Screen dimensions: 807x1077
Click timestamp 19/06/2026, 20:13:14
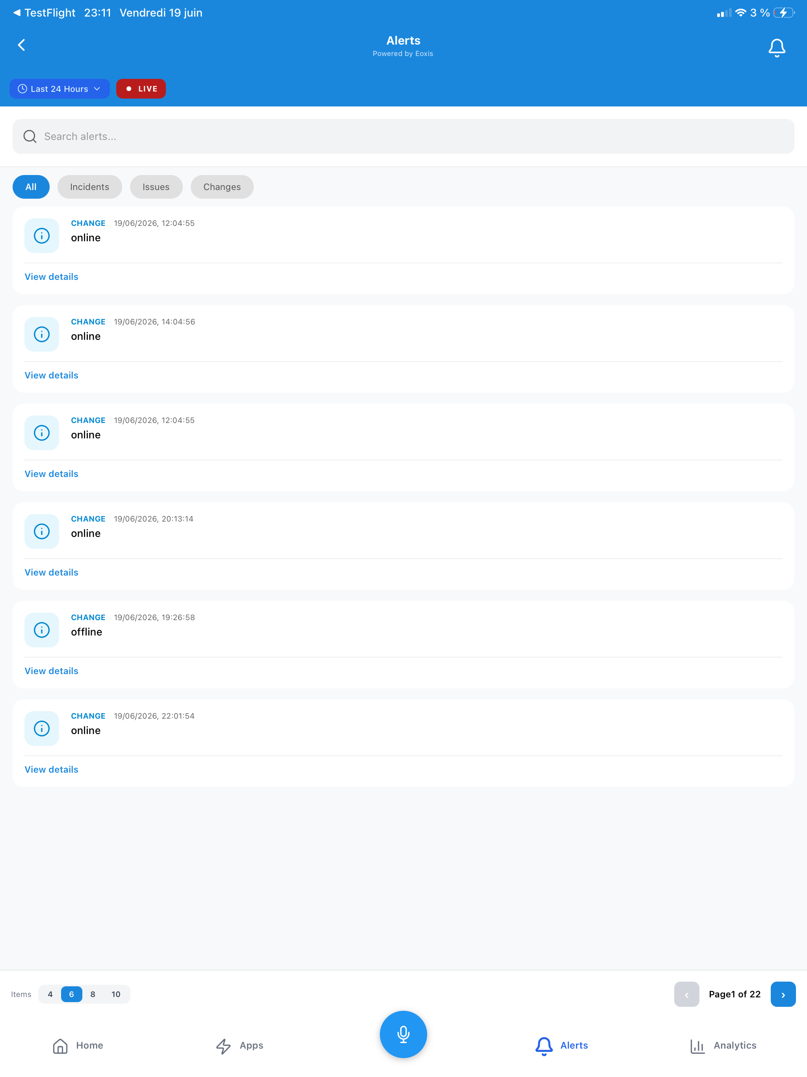point(154,519)
